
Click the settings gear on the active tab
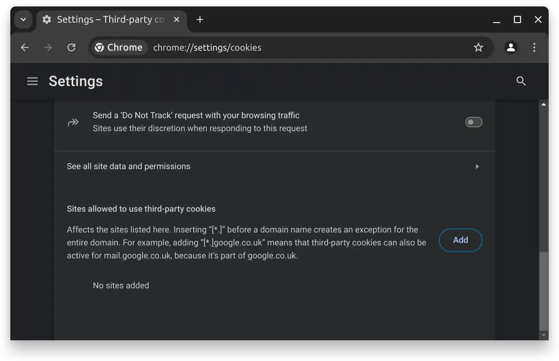(47, 19)
